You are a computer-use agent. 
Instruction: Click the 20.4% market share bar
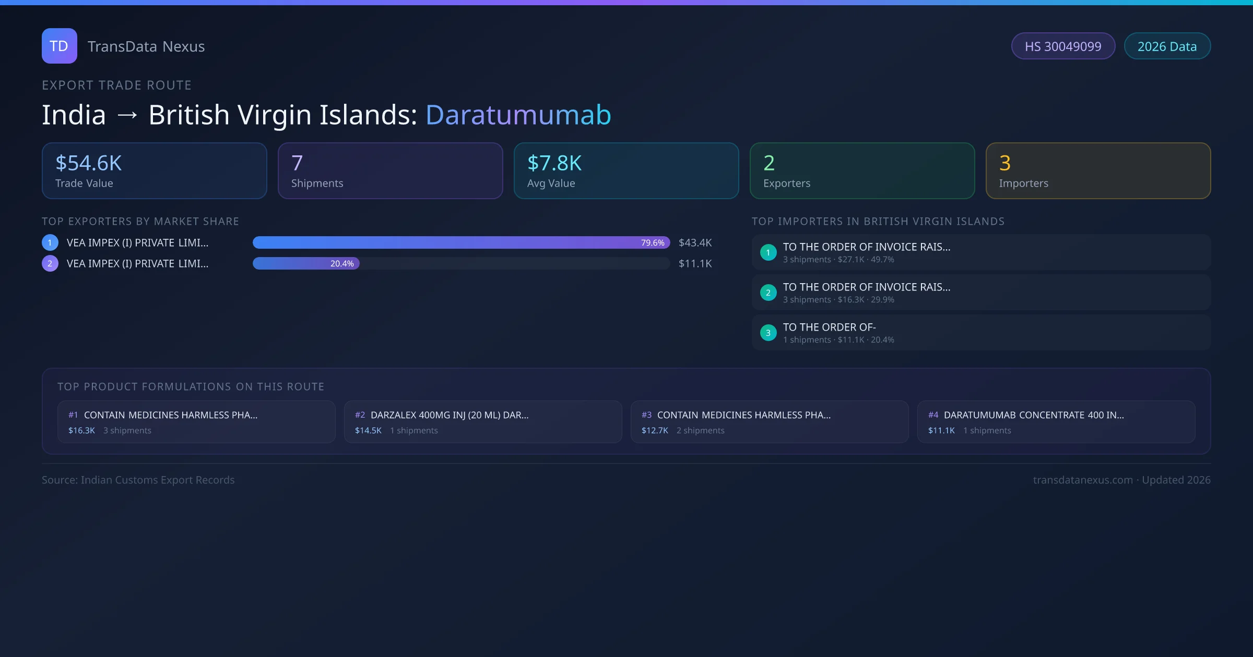[306, 263]
